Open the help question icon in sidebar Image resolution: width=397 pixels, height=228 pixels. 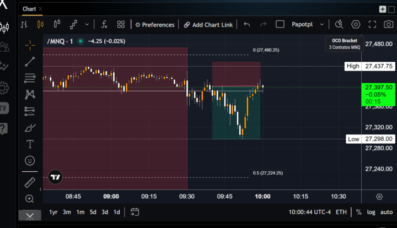click(x=3, y=129)
